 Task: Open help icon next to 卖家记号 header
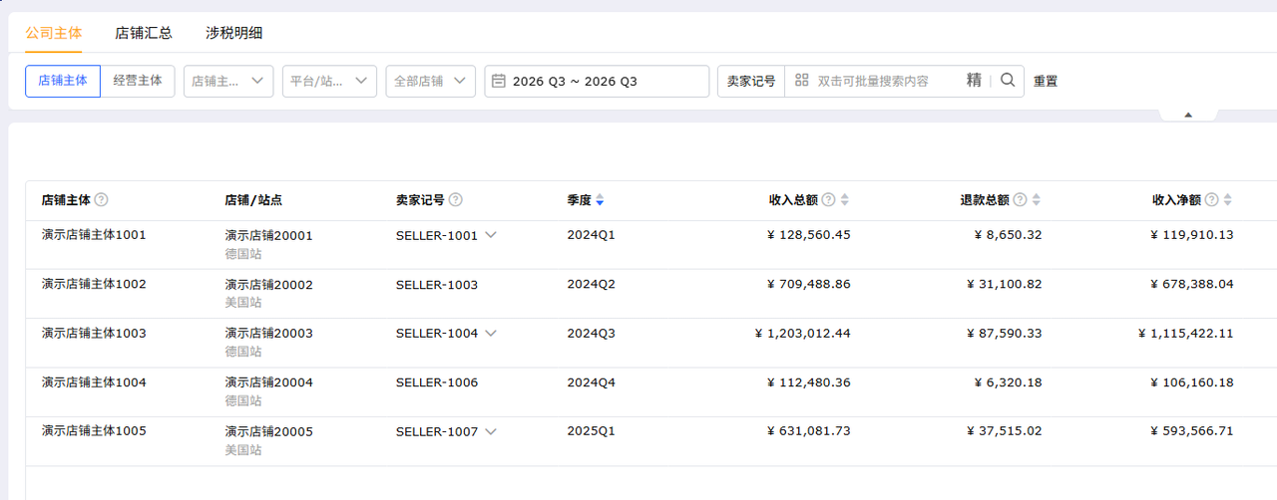pyautogui.click(x=456, y=199)
